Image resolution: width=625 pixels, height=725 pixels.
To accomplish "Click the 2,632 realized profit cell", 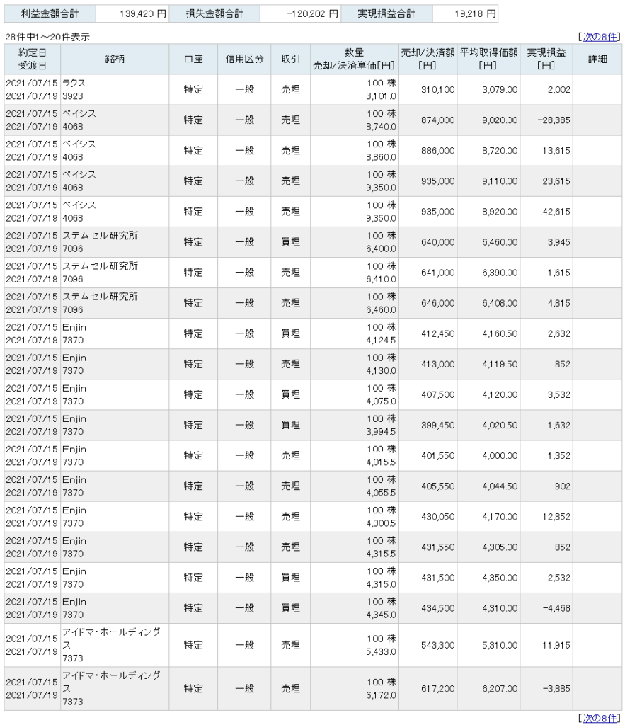I will point(546,334).
